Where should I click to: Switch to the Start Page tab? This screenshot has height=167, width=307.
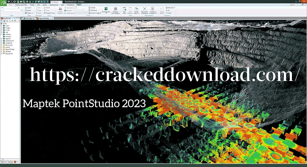pyautogui.click(x=29, y=18)
